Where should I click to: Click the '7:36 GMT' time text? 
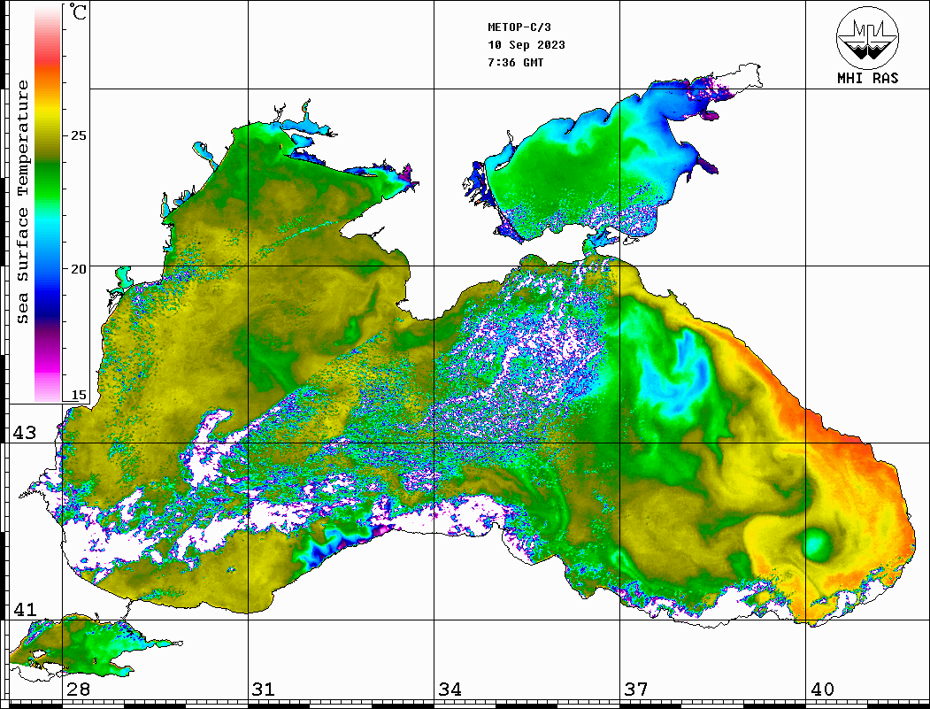(x=515, y=62)
